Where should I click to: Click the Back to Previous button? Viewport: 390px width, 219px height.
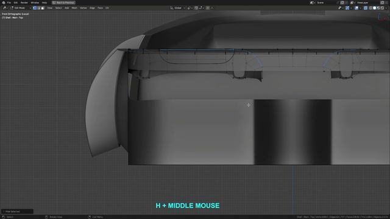[63, 2]
